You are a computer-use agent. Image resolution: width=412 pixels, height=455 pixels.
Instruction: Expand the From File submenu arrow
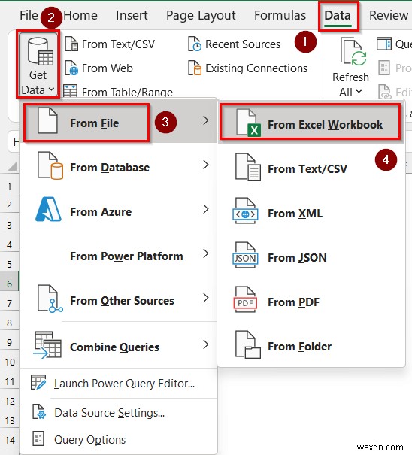coord(206,120)
